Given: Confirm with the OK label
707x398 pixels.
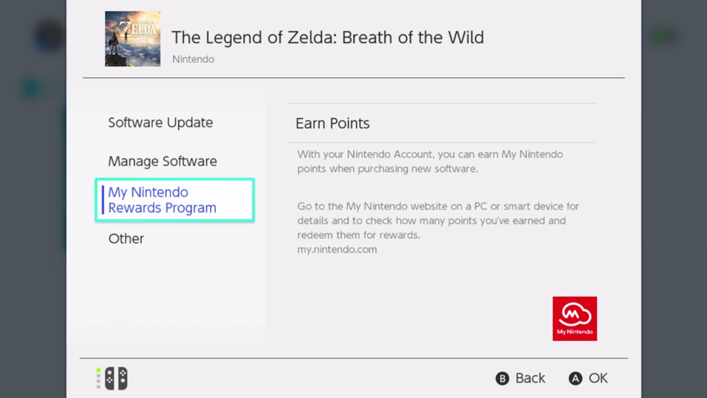Looking at the screenshot, I should coord(598,378).
